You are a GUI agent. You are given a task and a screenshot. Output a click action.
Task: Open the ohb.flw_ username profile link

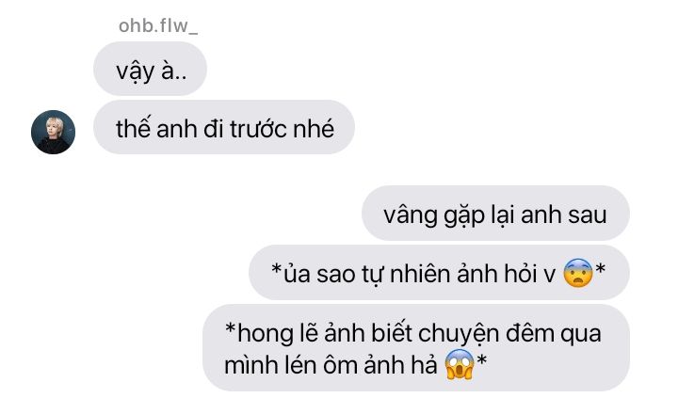(158, 26)
